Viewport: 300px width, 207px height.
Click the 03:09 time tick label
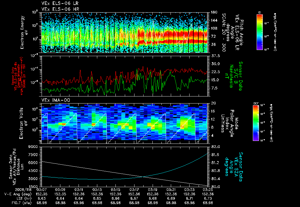60,190
